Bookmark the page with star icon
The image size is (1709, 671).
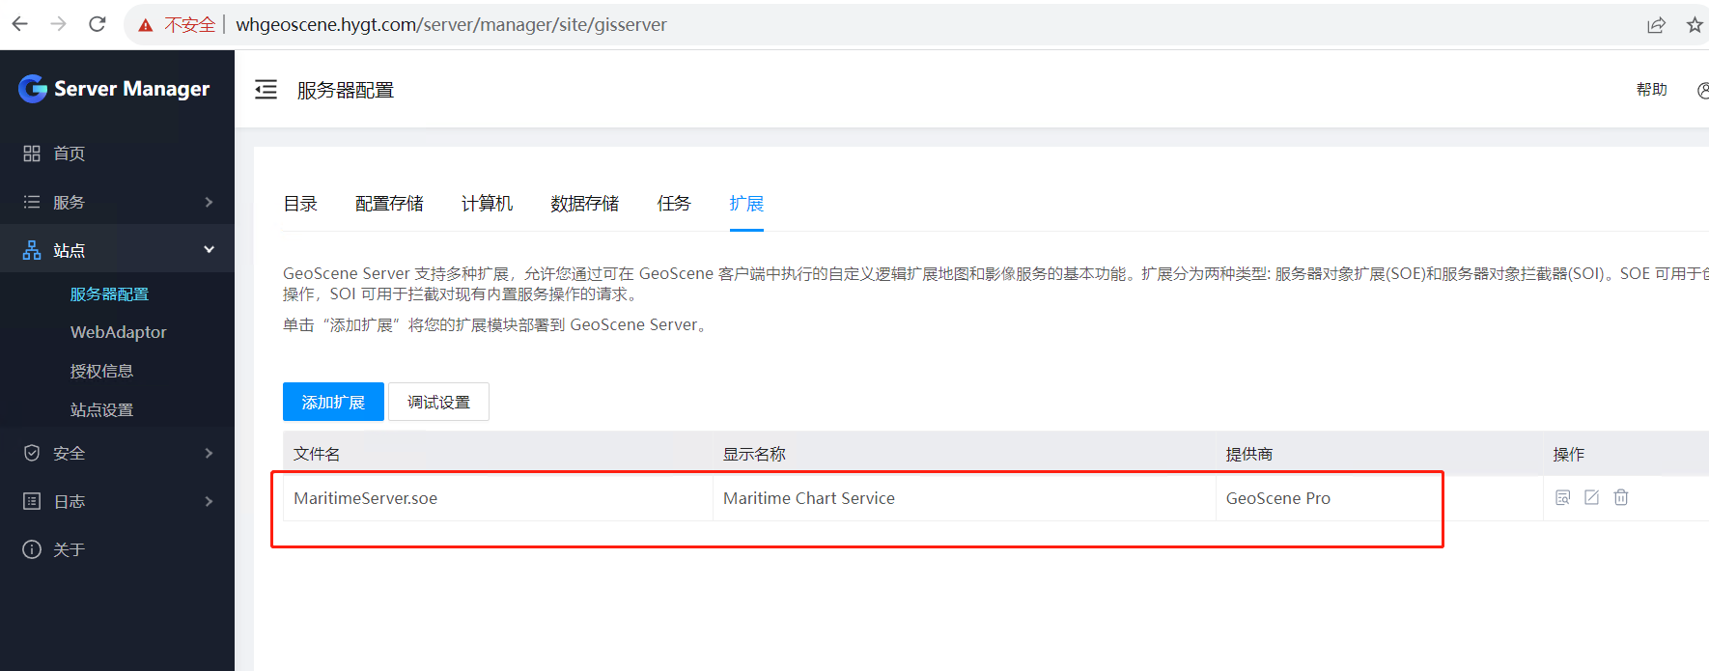[x=1695, y=25]
